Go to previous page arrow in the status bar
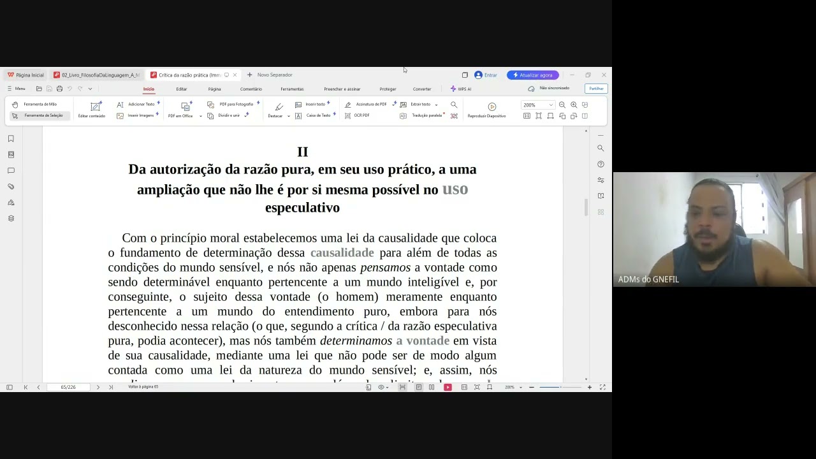Viewport: 816px width, 459px height. (38, 387)
